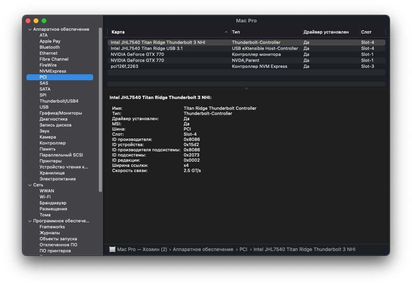Select NVMExpress in the sidebar

[53, 71]
